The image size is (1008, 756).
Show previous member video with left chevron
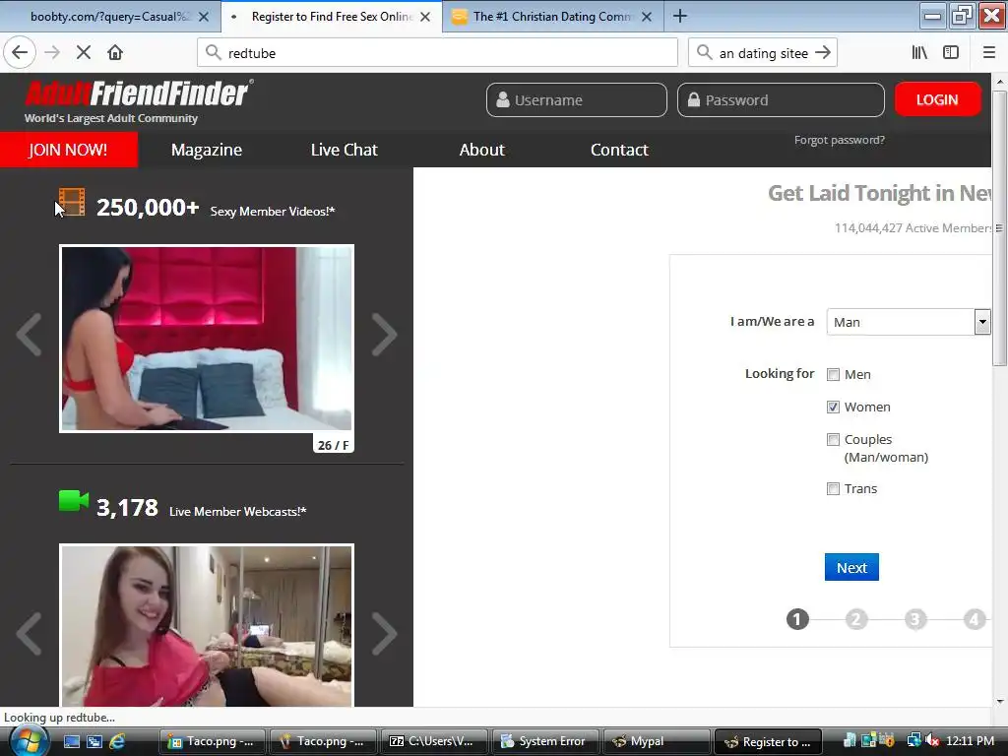click(x=29, y=335)
